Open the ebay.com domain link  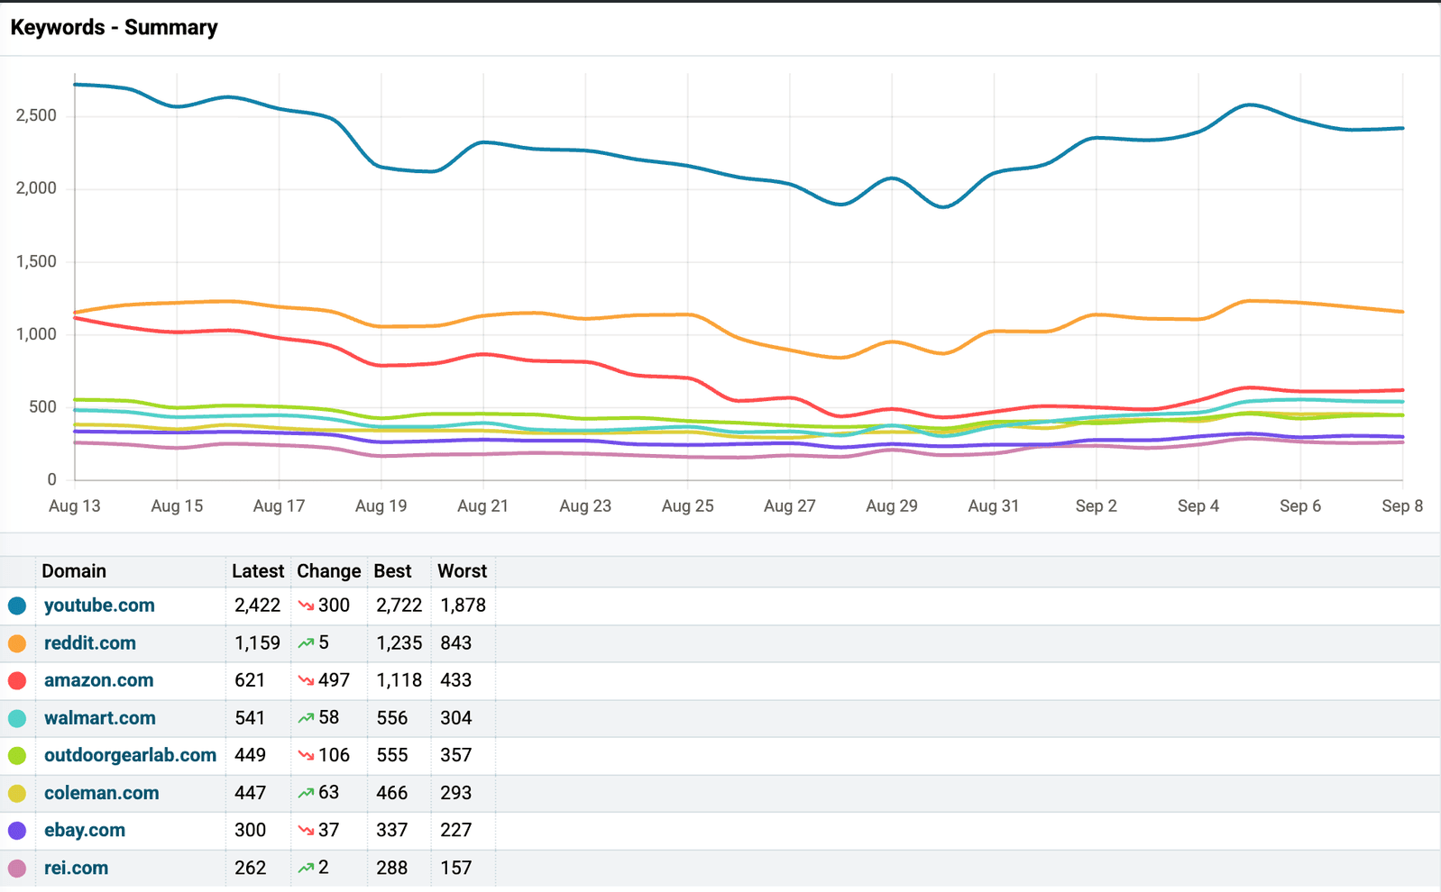click(x=85, y=830)
